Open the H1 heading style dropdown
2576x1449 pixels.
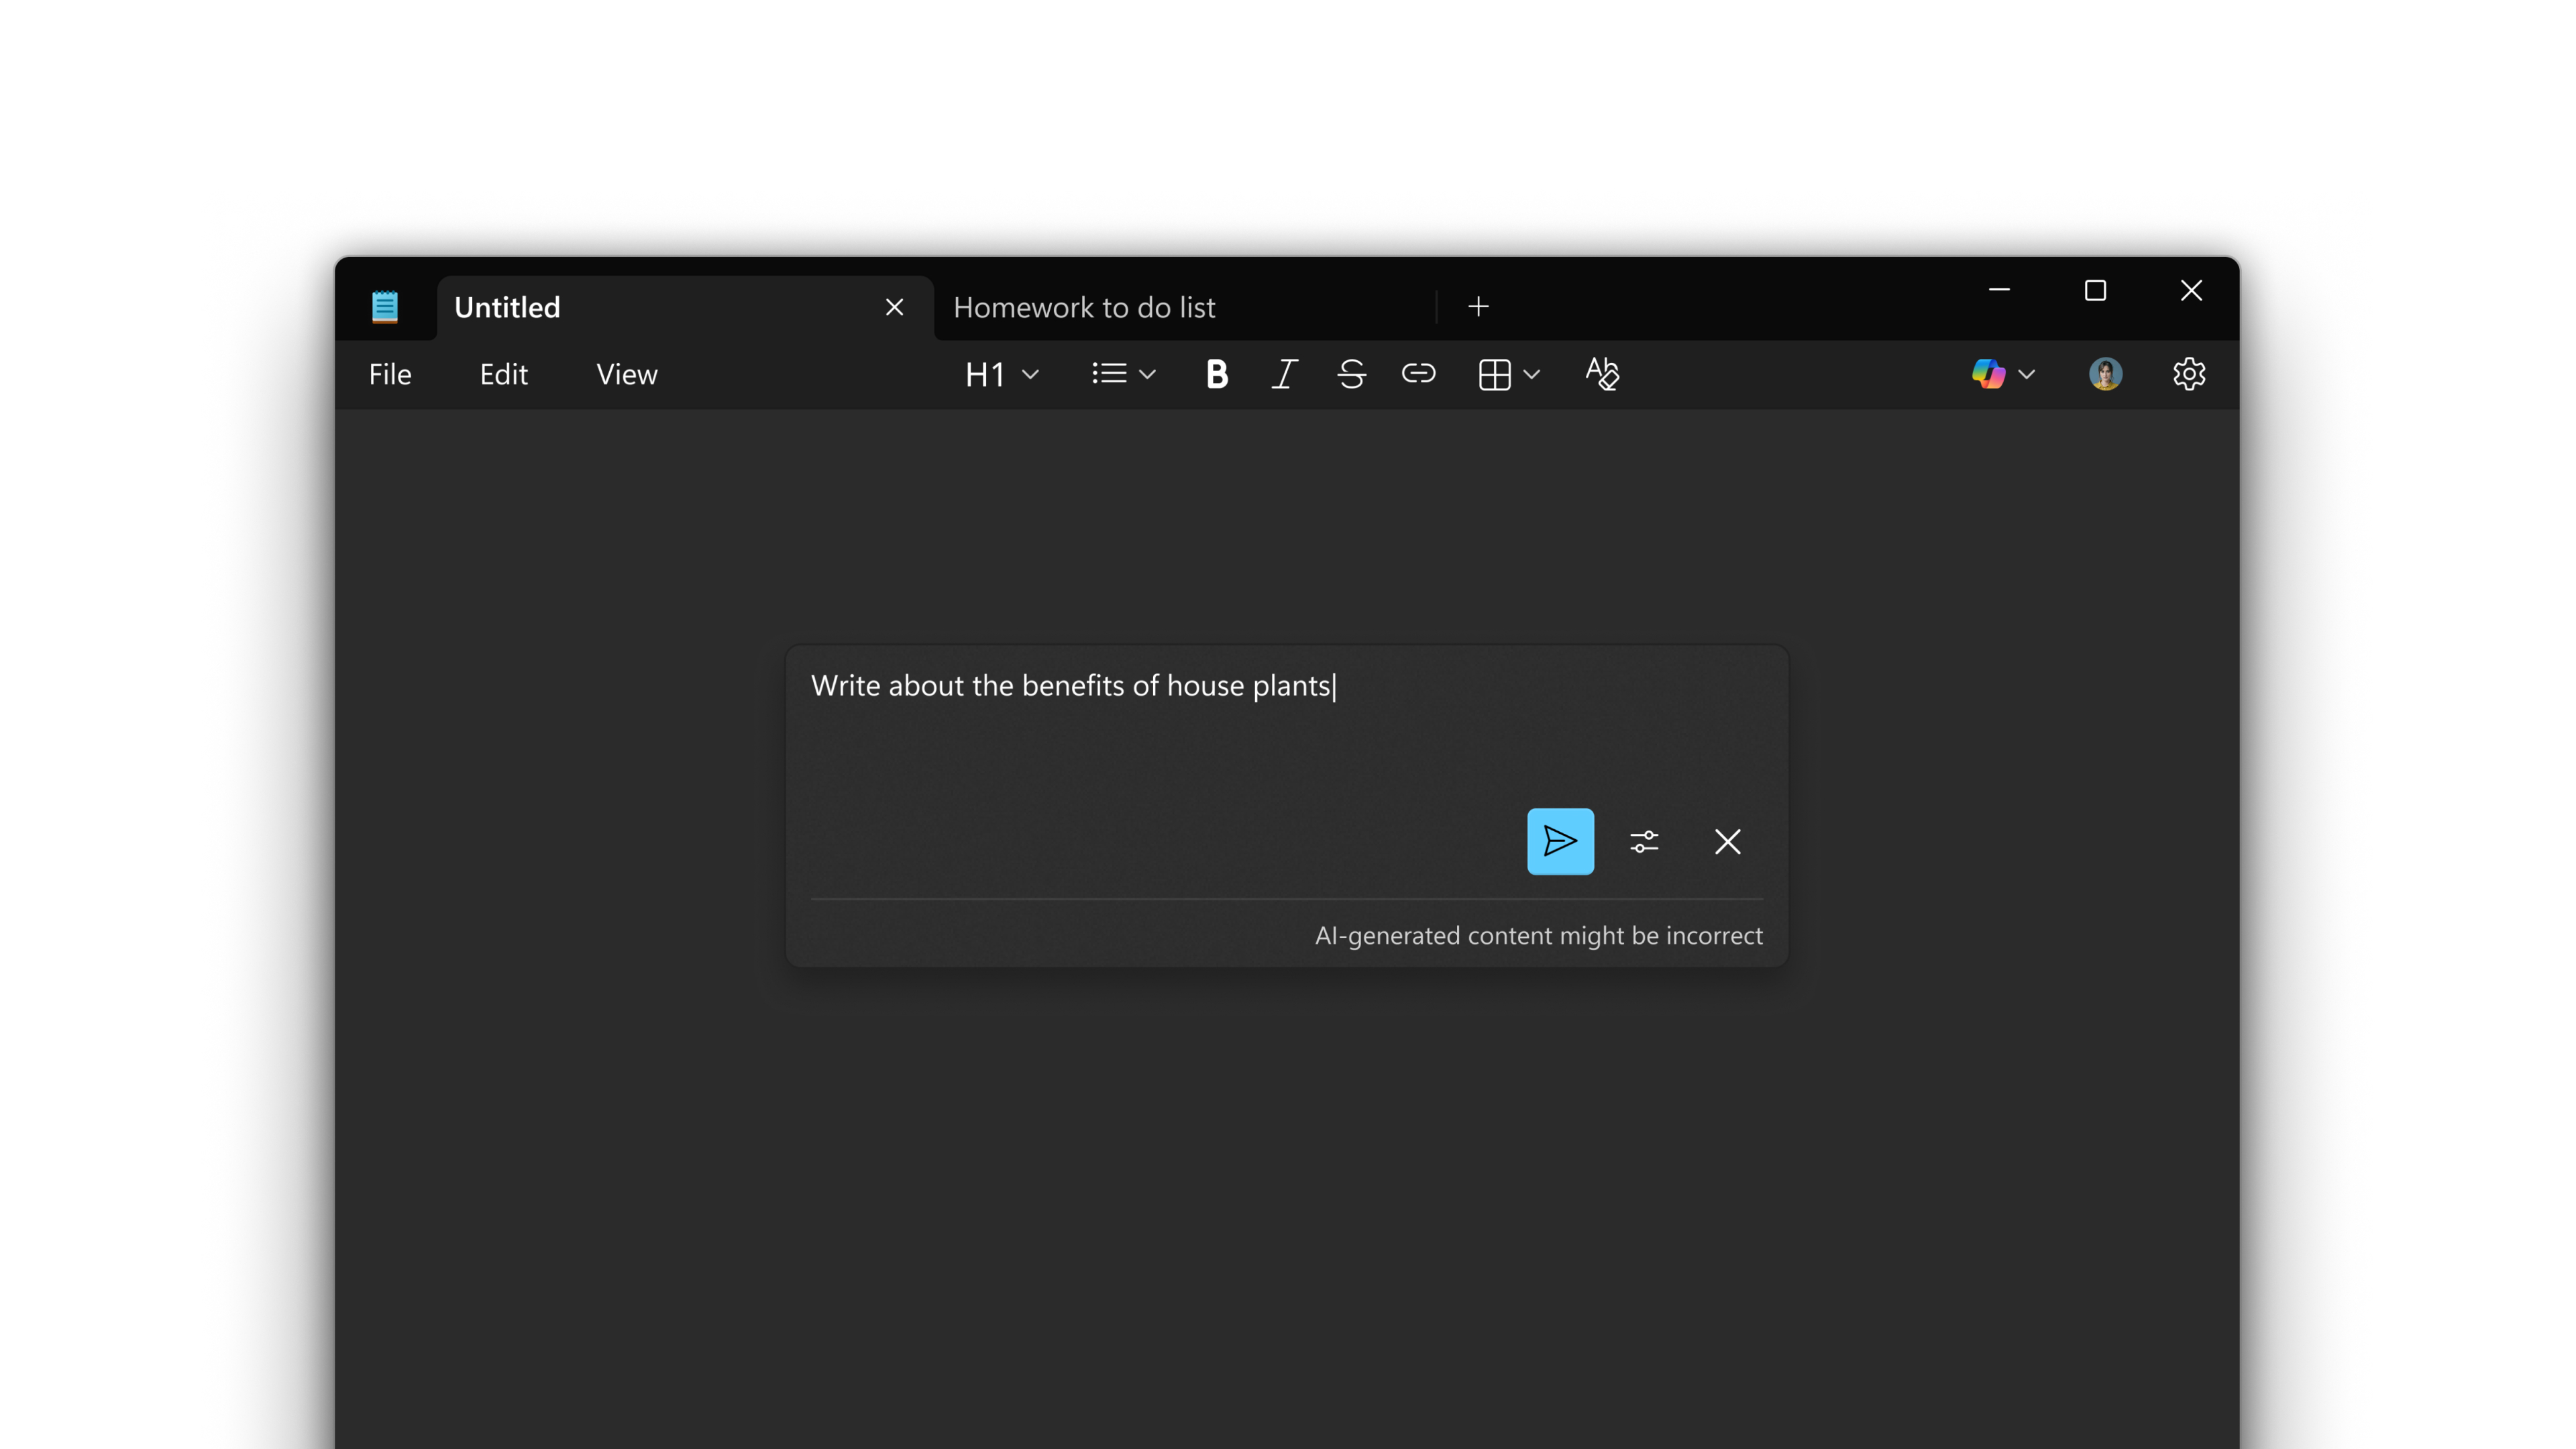(x=1000, y=374)
